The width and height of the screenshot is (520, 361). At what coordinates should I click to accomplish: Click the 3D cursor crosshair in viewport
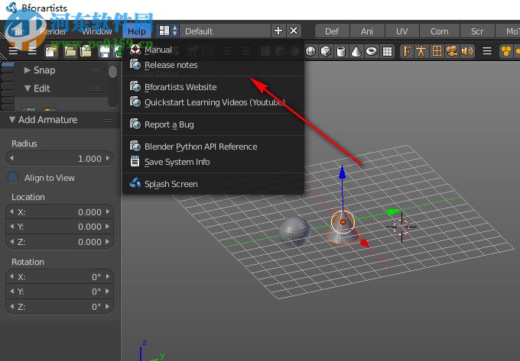pos(401,227)
